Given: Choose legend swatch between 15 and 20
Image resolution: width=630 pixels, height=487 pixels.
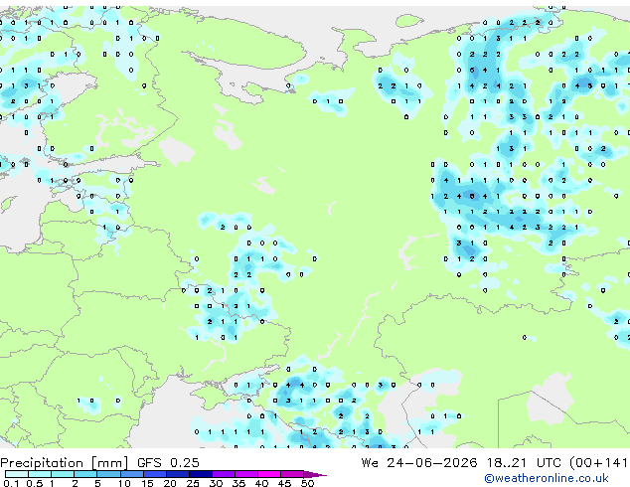Looking at the screenshot, I should pyautogui.click(x=154, y=474).
